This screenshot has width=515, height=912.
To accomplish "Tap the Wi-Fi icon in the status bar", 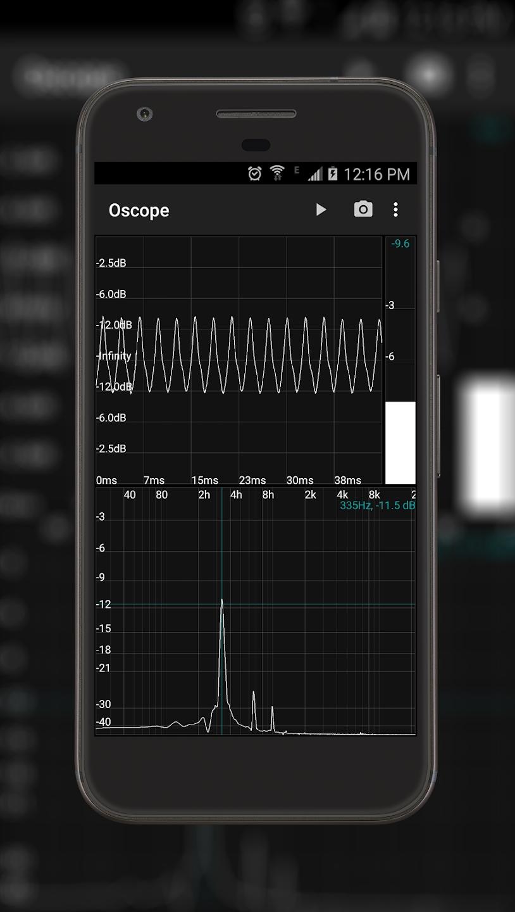I will click(276, 172).
